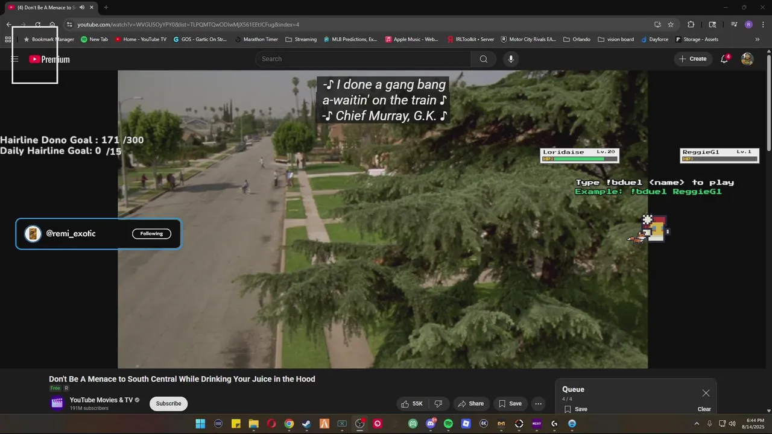772x434 pixels.
Task: Save the queue as playlist
Action: [576, 409]
